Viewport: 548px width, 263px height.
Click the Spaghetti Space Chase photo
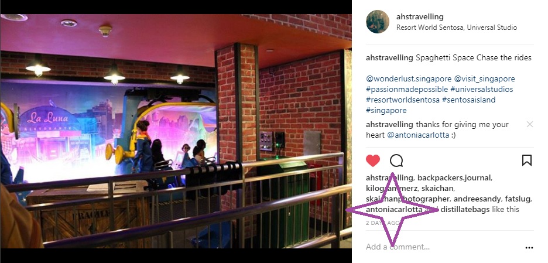coord(176,131)
